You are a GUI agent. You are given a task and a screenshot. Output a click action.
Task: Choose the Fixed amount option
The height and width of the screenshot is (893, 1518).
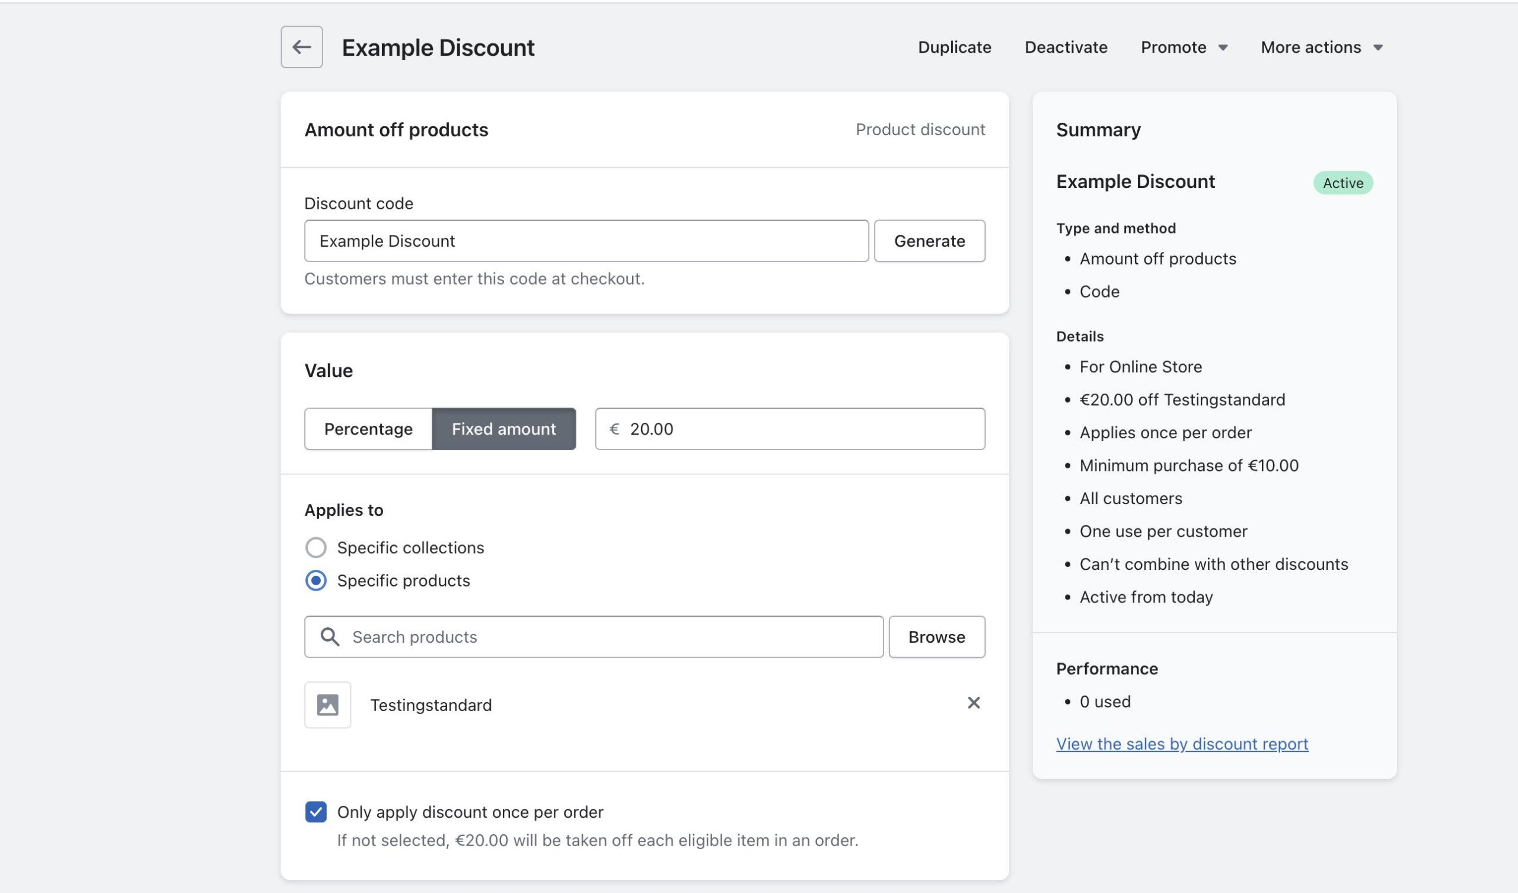pyautogui.click(x=503, y=429)
